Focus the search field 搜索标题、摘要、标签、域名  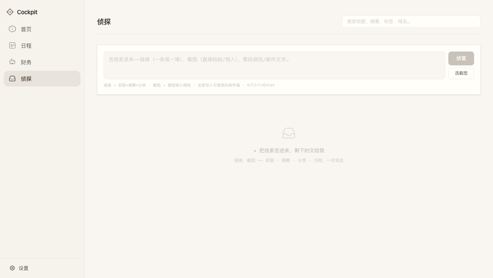pyautogui.click(x=411, y=22)
